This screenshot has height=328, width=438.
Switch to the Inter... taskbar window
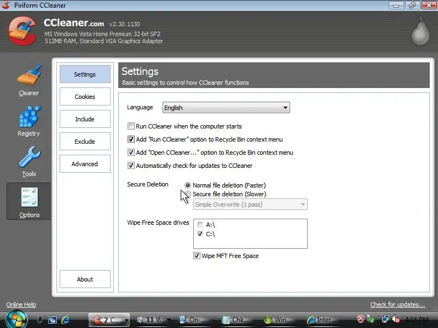321,320
